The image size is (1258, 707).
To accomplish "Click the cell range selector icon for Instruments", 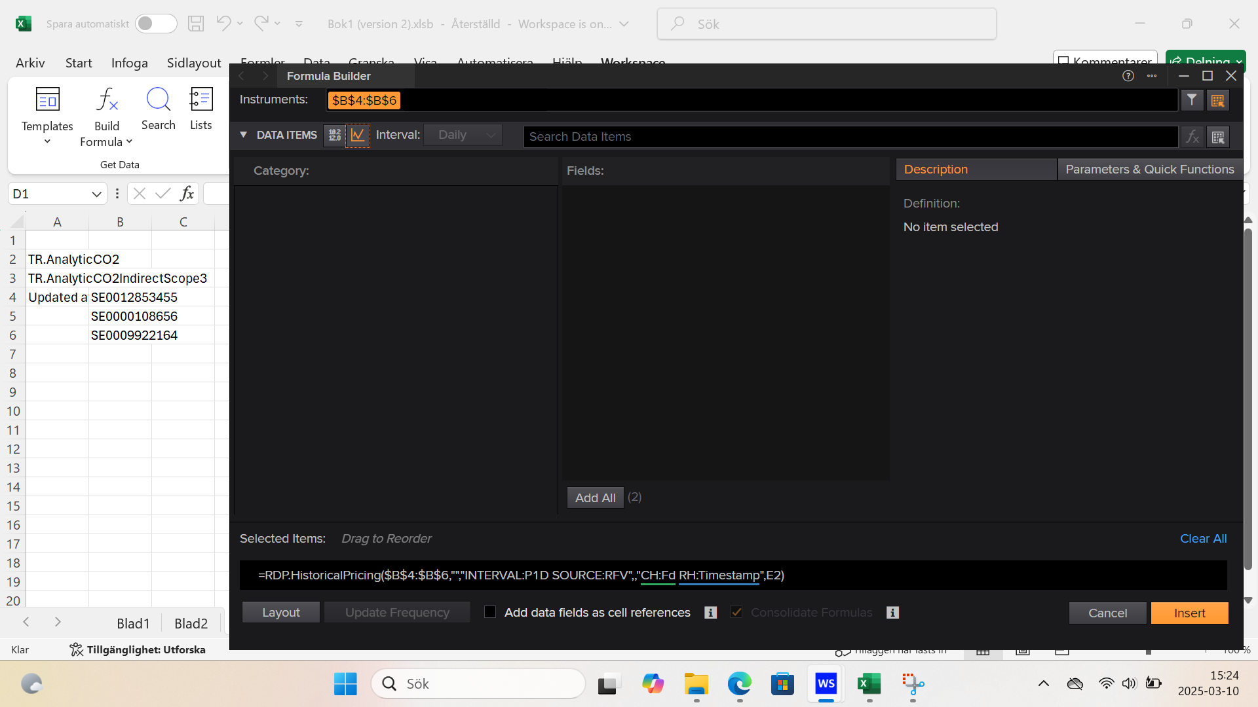I will (x=1218, y=100).
